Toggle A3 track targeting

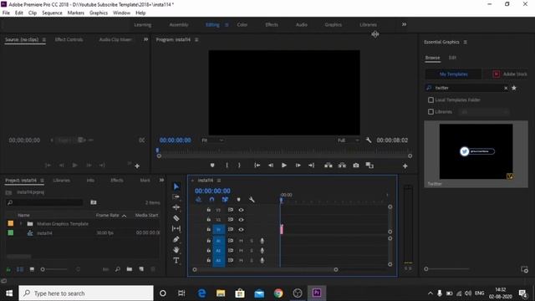click(219, 260)
